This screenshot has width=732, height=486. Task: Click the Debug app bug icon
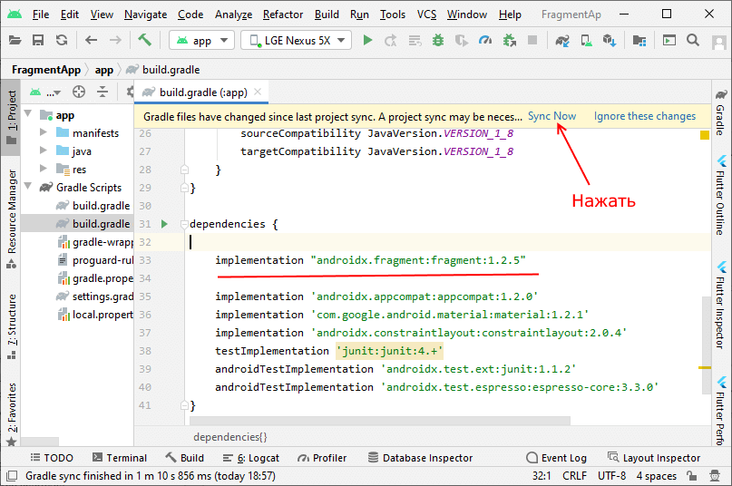[438, 40]
